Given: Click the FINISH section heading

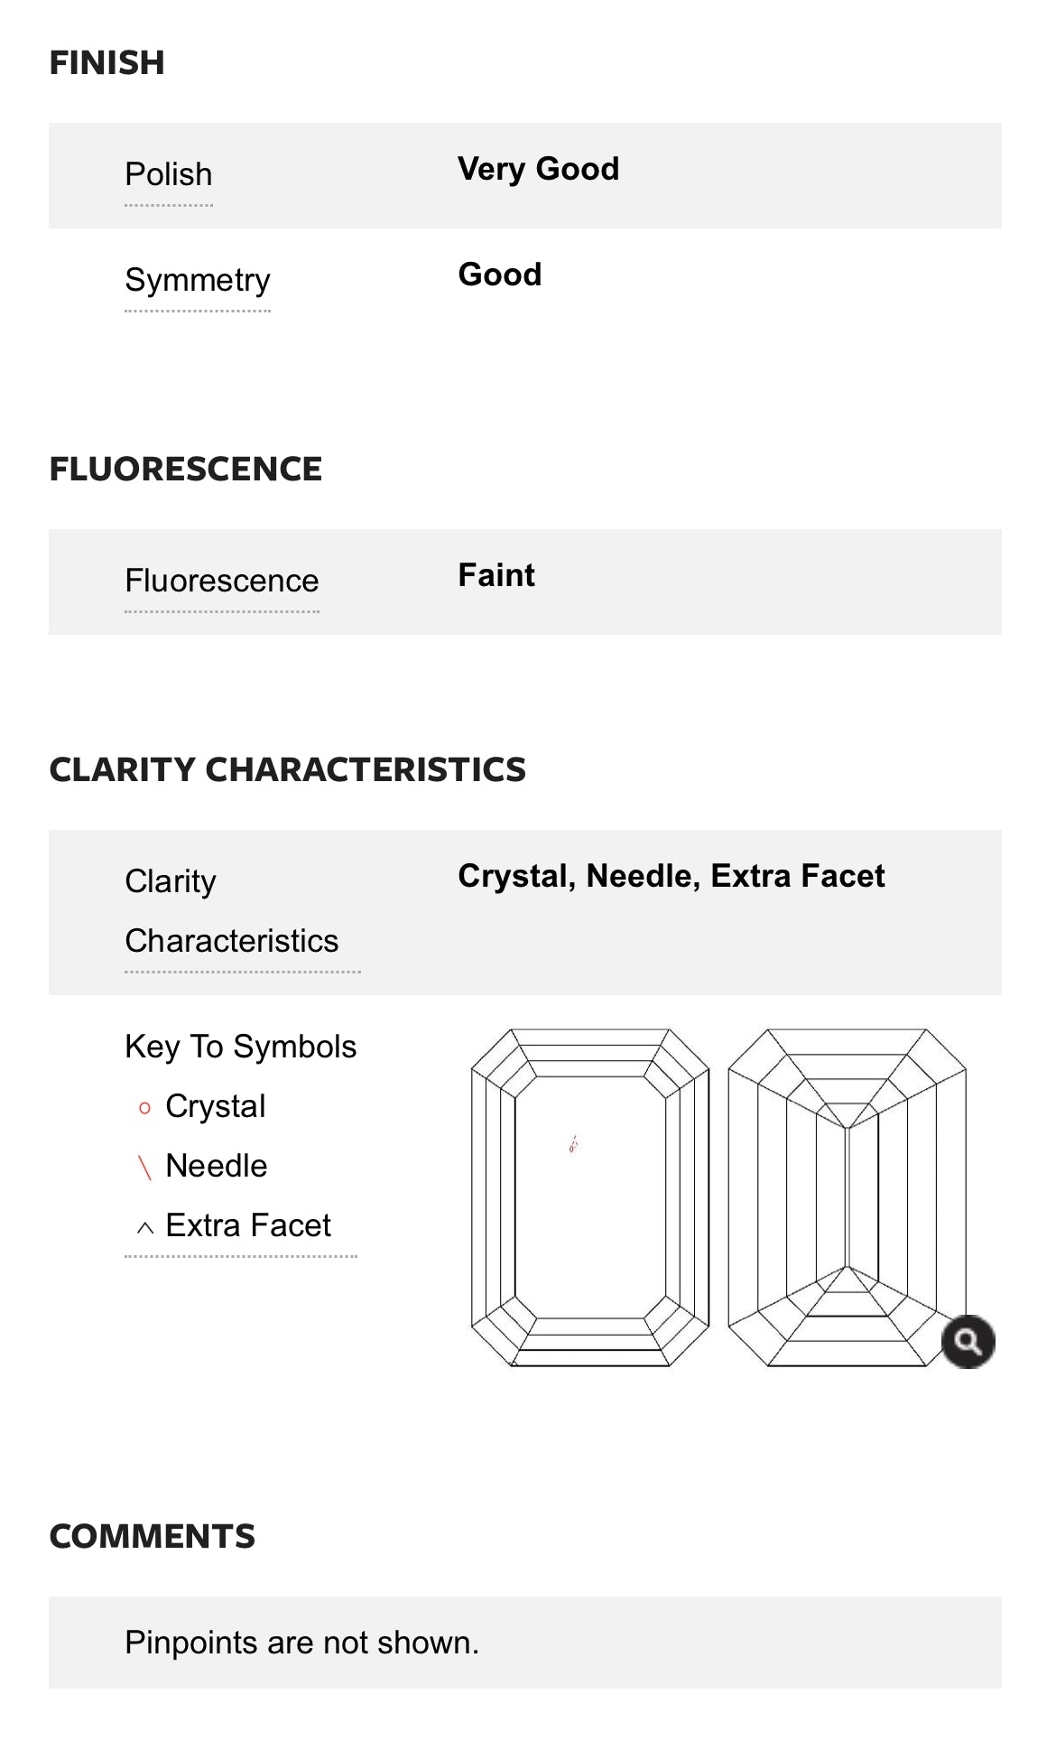Looking at the screenshot, I should pos(107,63).
